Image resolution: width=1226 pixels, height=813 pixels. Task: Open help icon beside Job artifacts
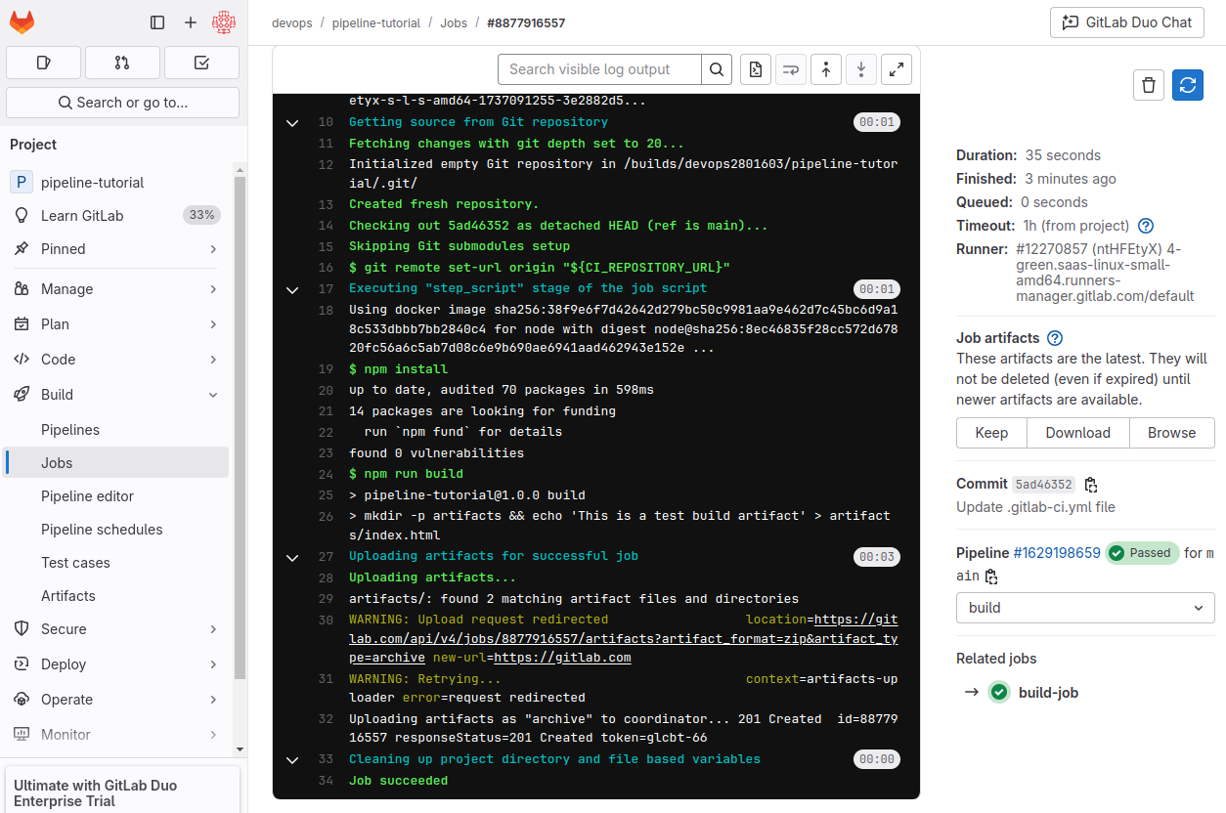coord(1055,338)
